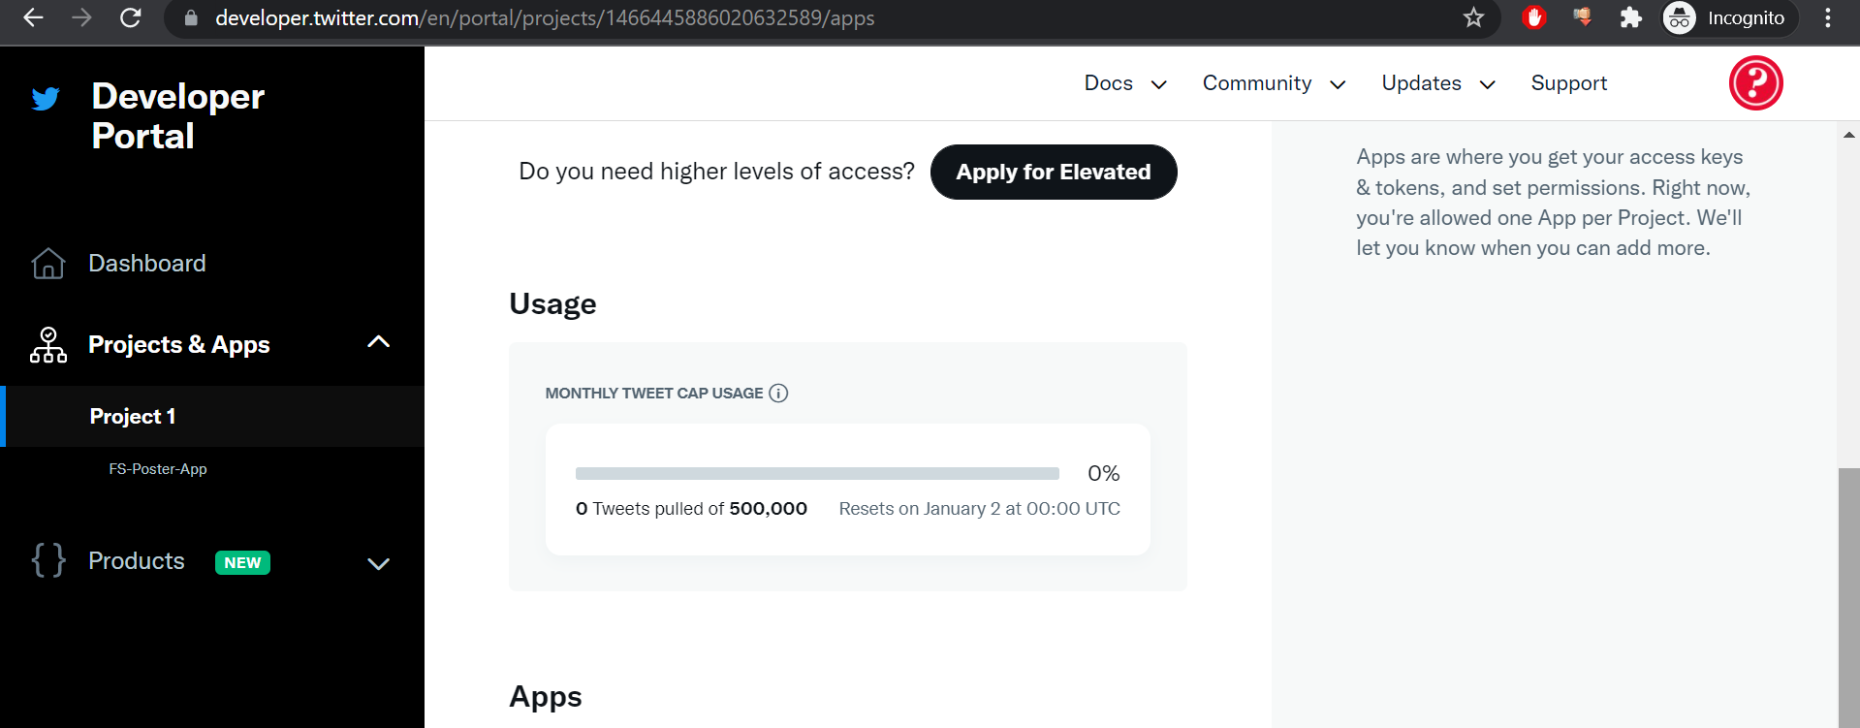Expand the Products section chevron
This screenshot has height=728, width=1860.
pos(378,563)
